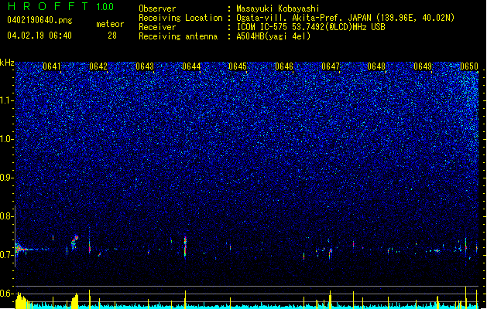Viewport: 487px width, 309px height.
Task: Click the meteor label
Action: (x=110, y=24)
